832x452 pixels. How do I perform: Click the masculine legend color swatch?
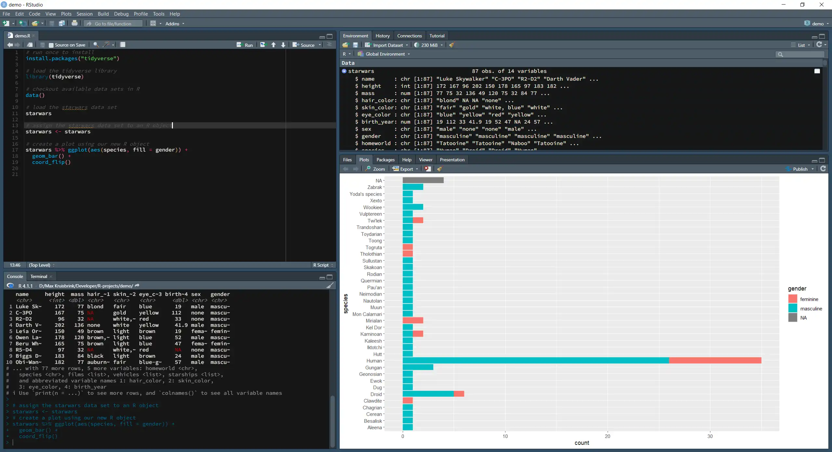click(x=793, y=308)
